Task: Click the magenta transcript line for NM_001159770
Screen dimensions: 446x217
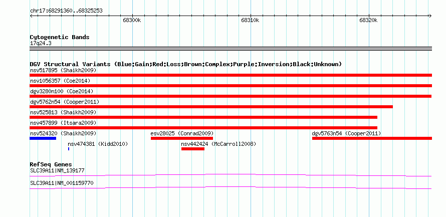Action: 231,188
